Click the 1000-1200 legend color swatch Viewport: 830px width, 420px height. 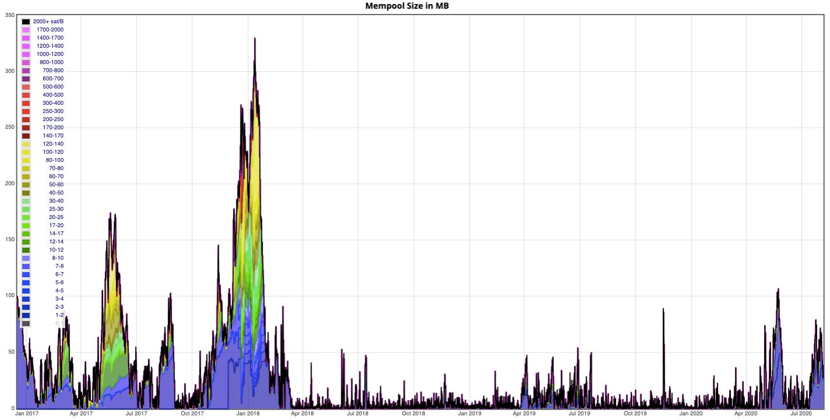point(26,54)
